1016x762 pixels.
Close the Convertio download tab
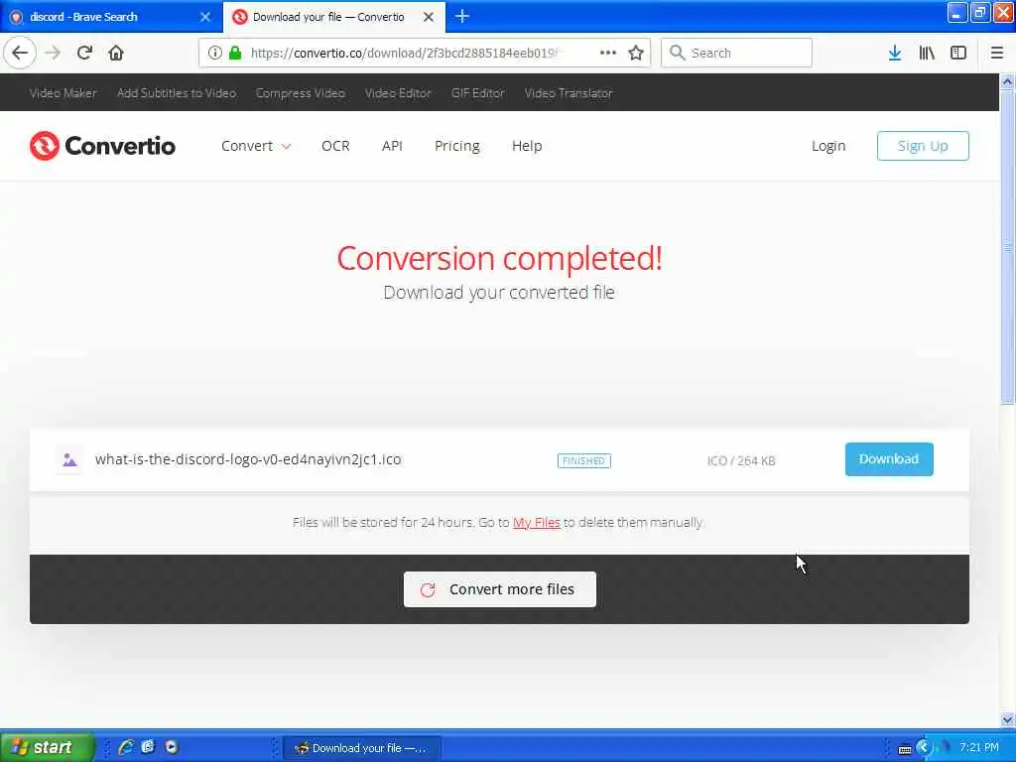pos(429,17)
